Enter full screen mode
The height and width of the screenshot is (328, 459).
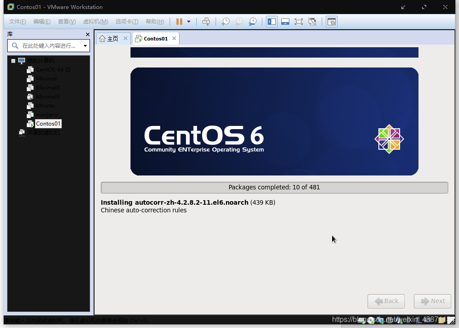click(x=299, y=22)
